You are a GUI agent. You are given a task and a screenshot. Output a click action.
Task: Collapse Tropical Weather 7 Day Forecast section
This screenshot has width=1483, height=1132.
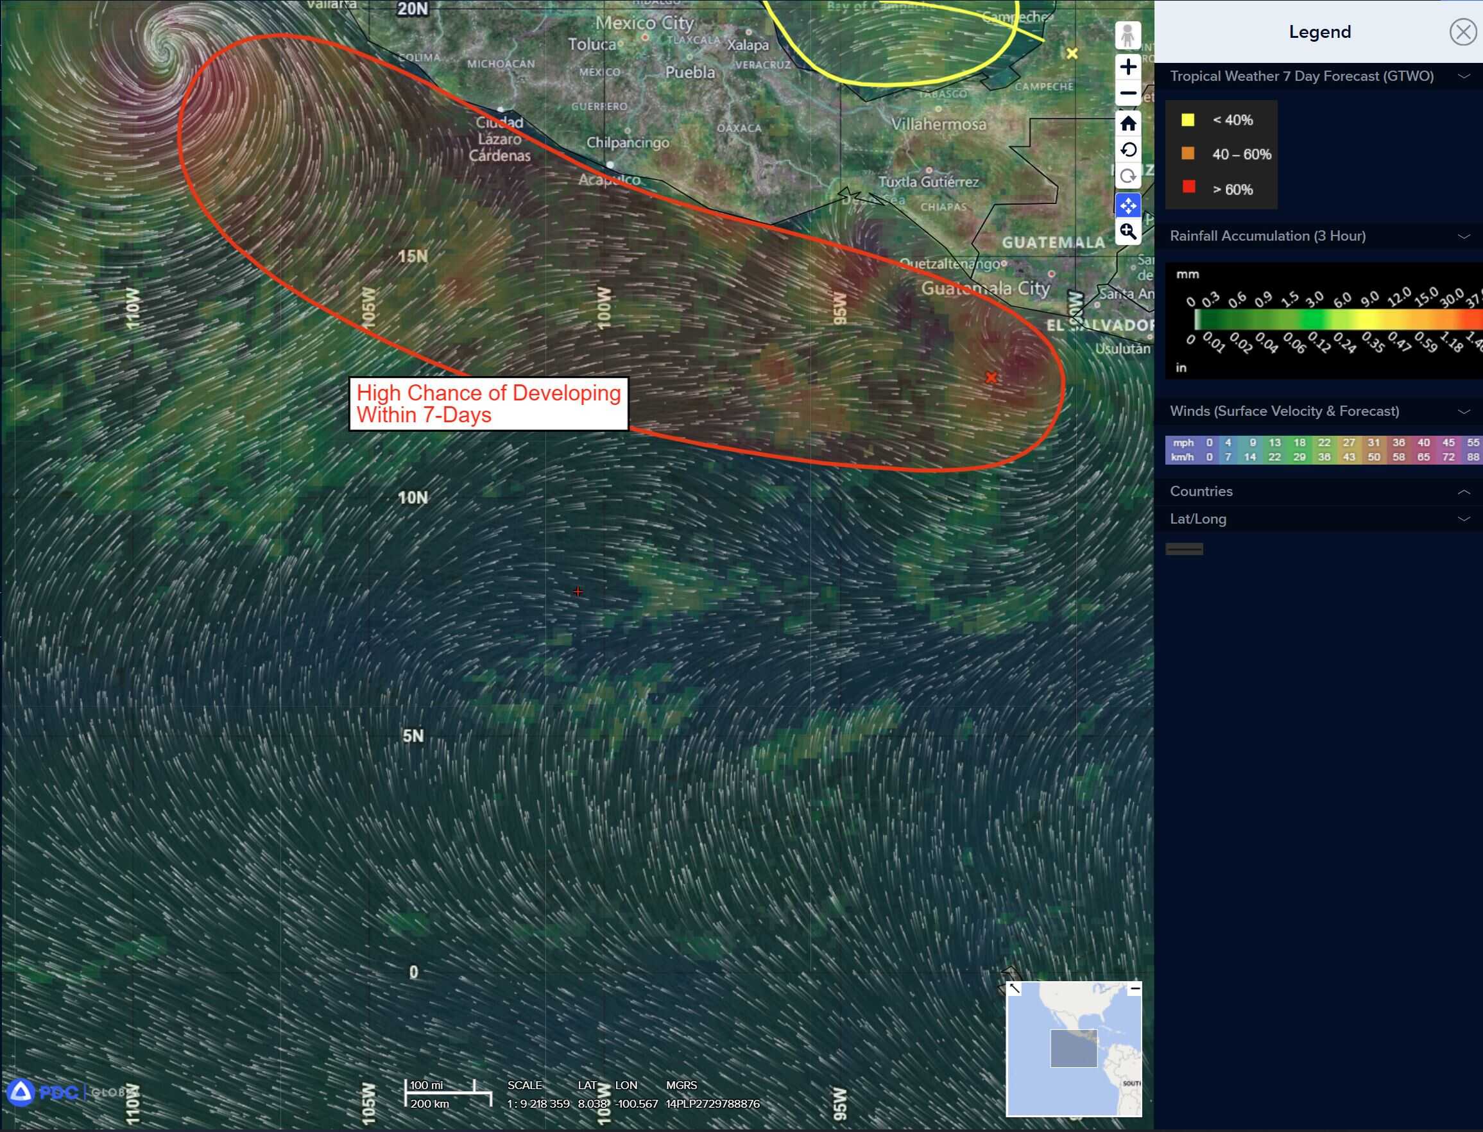pyautogui.click(x=1464, y=76)
